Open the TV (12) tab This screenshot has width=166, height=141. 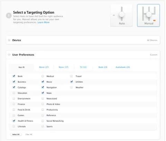83,67
